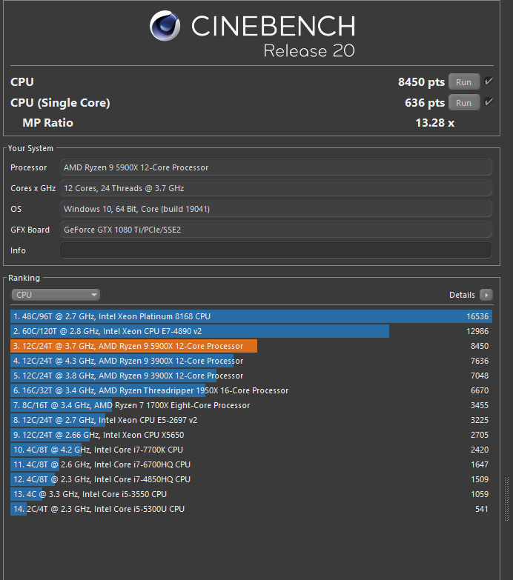
Task: Select the Processor field showing Ryzen 9 5900X
Action: (276, 167)
